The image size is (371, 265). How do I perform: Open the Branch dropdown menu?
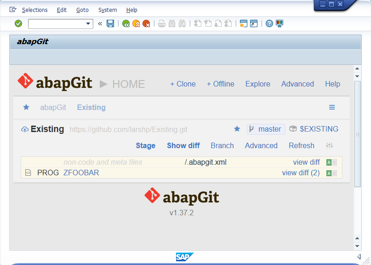click(x=222, y=145)
